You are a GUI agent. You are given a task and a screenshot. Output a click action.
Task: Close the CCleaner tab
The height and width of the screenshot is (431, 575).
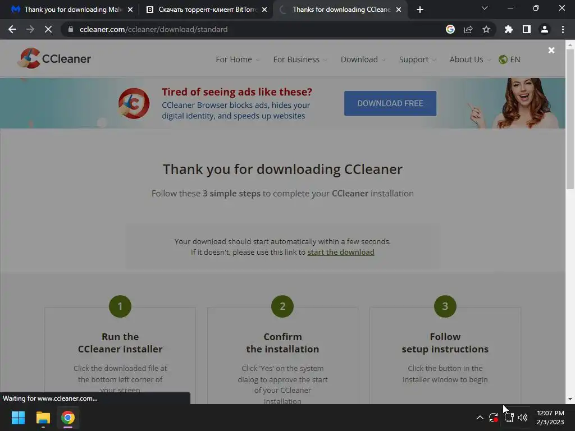(x=399, y=10)
